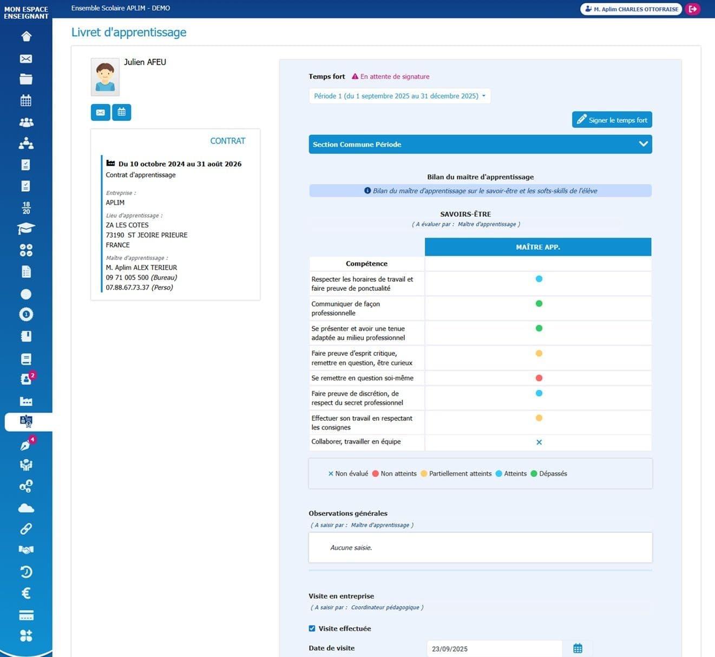Open the graduation cap sidebar icon

click(x=26, y=229)
